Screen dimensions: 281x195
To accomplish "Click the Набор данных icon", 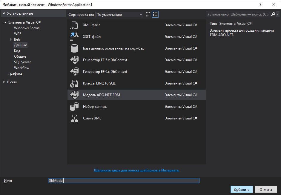I will pos(74,107).
